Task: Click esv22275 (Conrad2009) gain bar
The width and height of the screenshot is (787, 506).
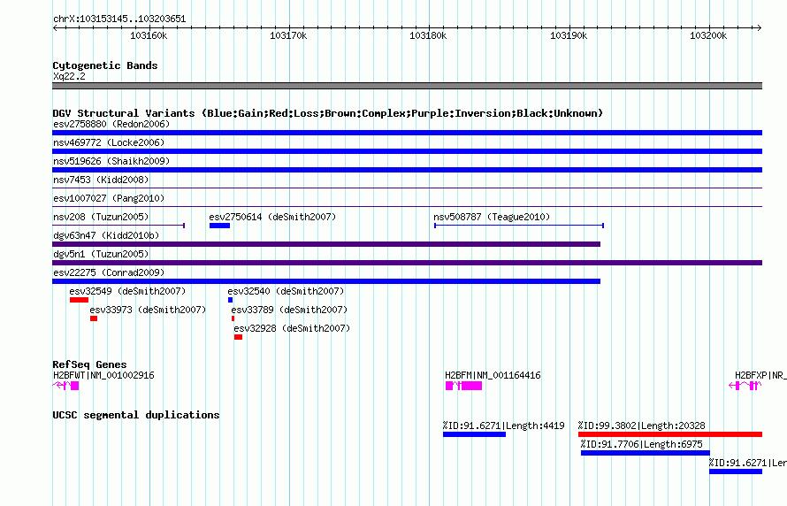Action: coord(326,281)
